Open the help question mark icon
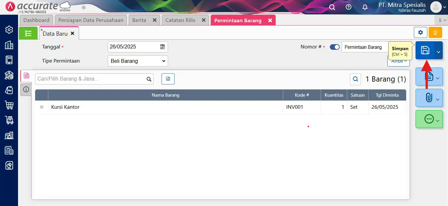Viewport: 448px width, 206px height. click(x=349, y=7)
